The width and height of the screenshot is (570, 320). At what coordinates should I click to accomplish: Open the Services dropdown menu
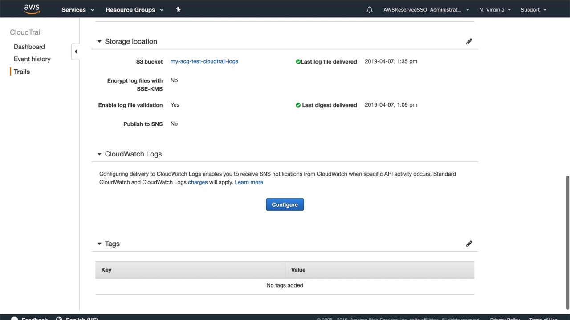[x=78, y=10]
